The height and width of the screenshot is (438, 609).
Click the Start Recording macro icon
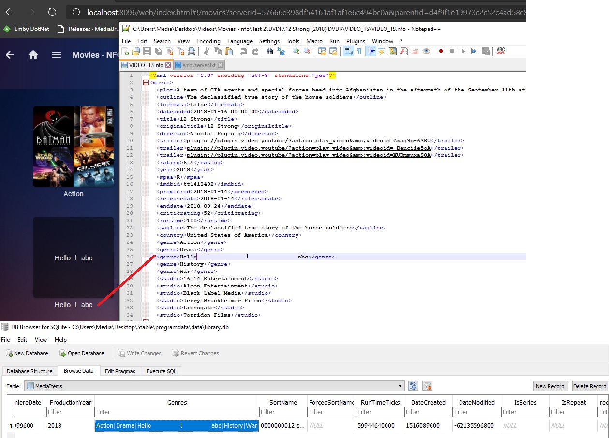pyautogui.click(x=441, y=51)
